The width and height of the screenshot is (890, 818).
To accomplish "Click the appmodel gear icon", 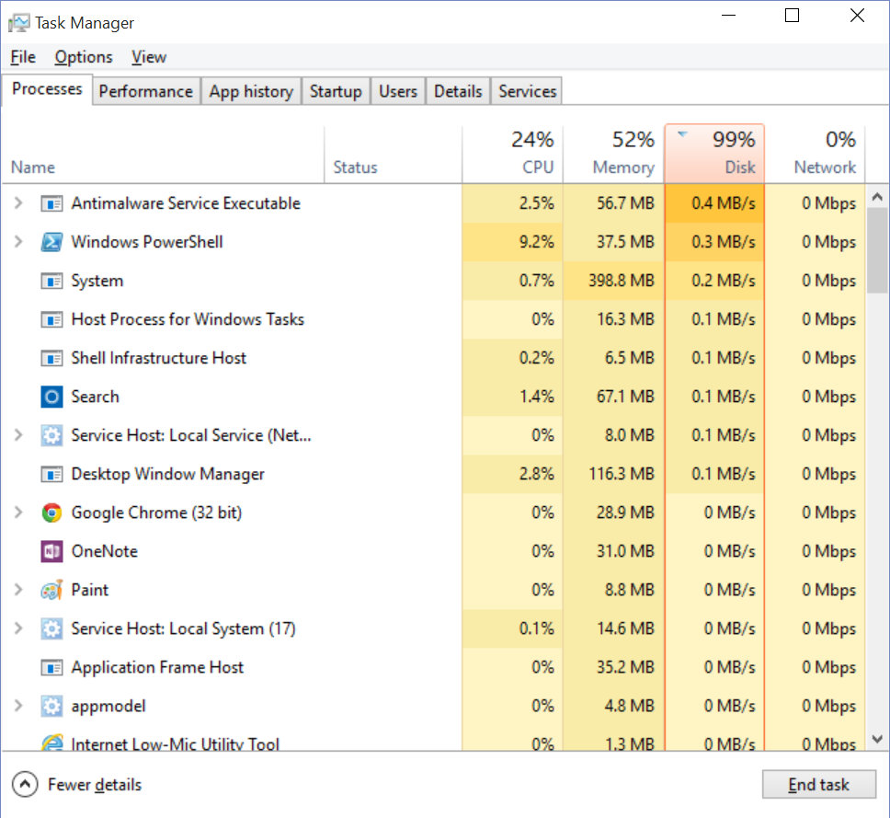I will tap(51, 706).
